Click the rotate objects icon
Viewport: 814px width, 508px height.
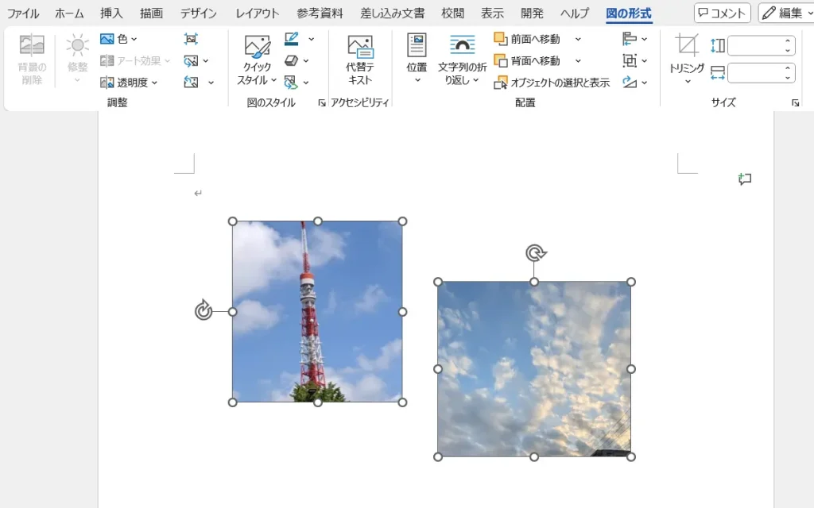point(630,82)
